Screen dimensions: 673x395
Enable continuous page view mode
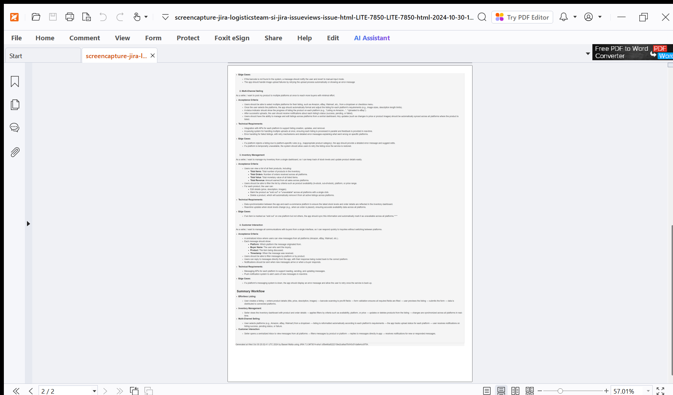[x=501, y=391]
